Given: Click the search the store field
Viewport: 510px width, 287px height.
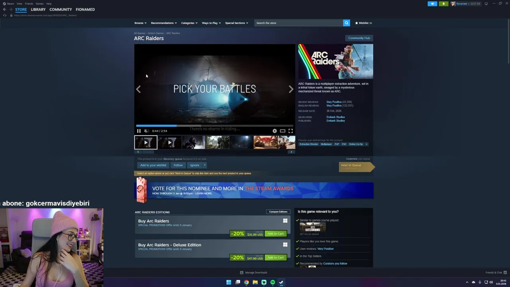Looking at the screenshot, I should 299,23.
